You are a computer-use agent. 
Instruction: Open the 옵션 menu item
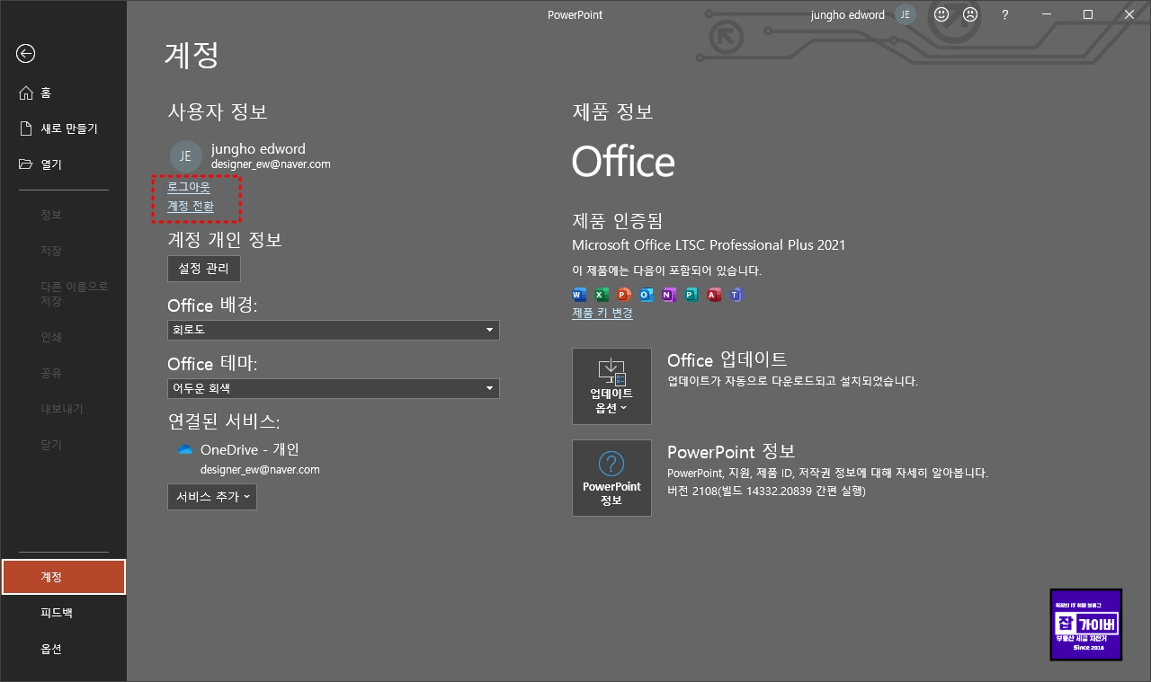51,648
